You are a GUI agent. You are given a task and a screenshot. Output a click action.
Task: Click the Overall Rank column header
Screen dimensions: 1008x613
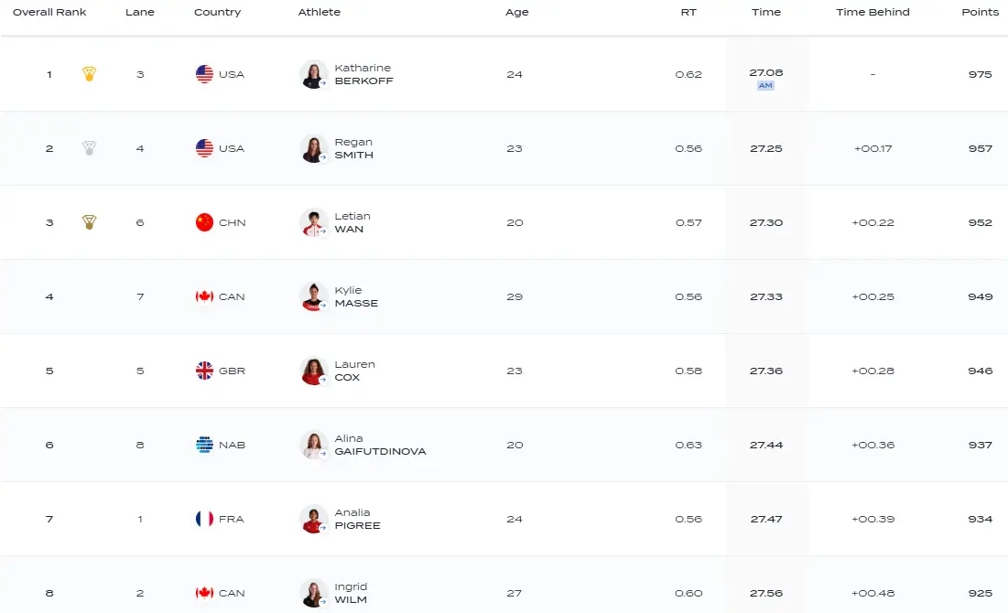pyautogui.click(x=49, y=12)
